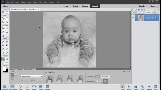Select the Recompose tool
The image size is (161, 90).
pos(7,59)
